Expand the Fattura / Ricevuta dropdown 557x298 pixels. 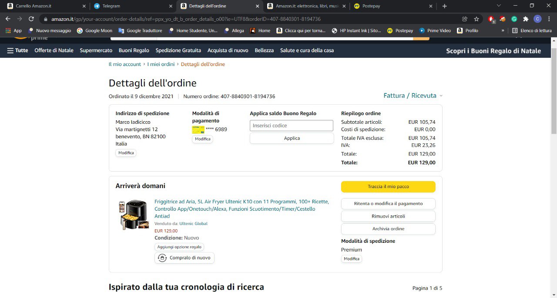click(413, 96)
